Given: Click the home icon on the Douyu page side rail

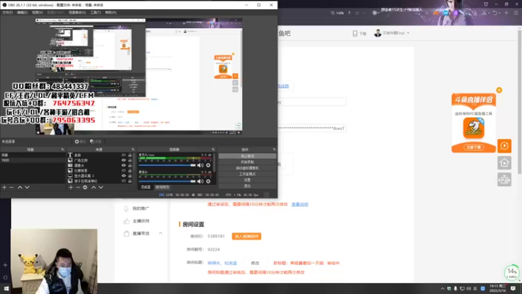Looking at the screenshot, I should (x=504, y=163).
